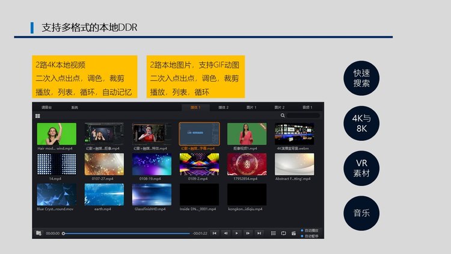Click the playback progress slider
451x254 pixels.
click(126, 233)
